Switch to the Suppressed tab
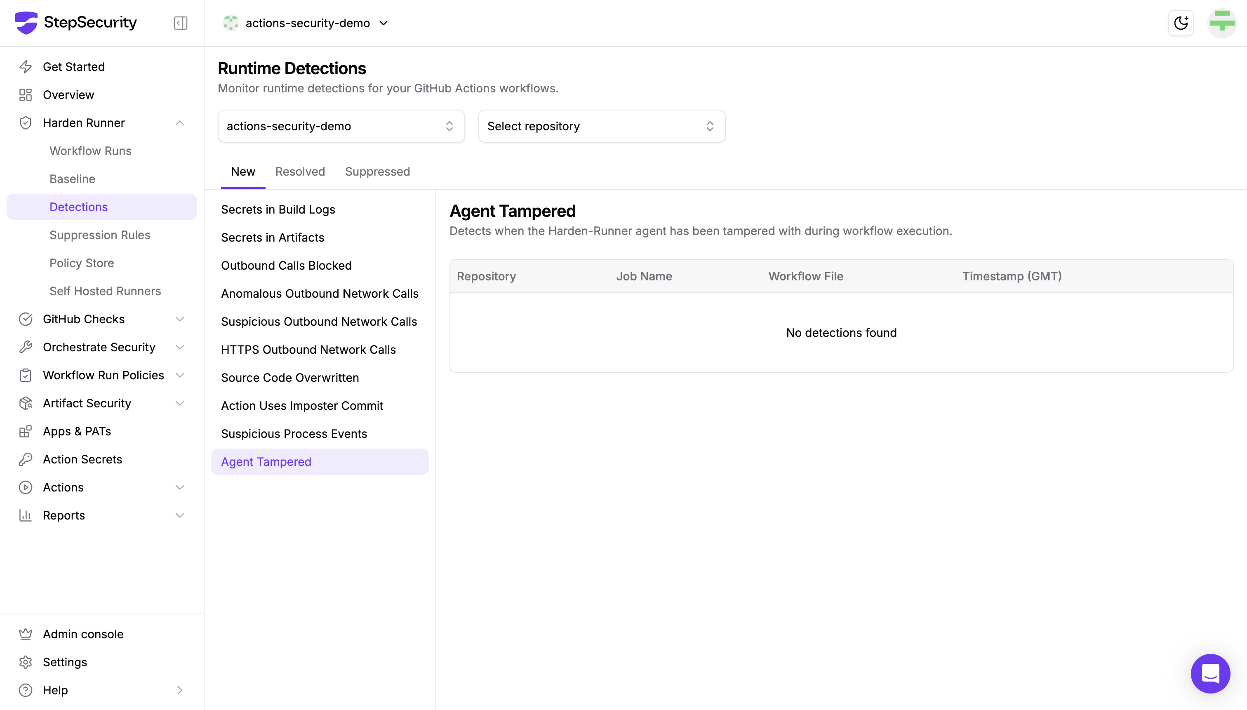Screen dimensions: 1247x710 tap(377, 172)
